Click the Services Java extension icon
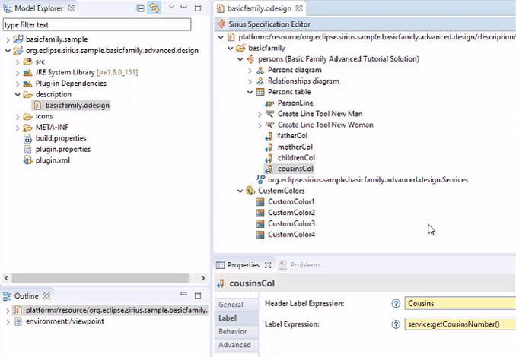516x357 pixels. tap(261, 180)
